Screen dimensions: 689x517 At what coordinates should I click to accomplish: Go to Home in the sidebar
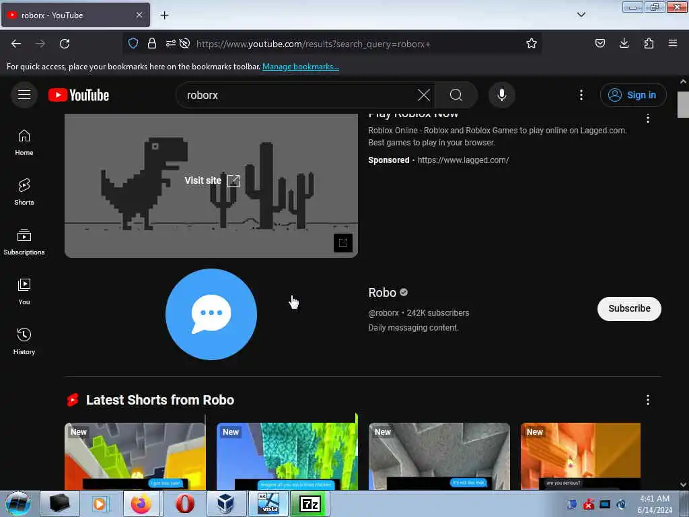coord(24,143)
